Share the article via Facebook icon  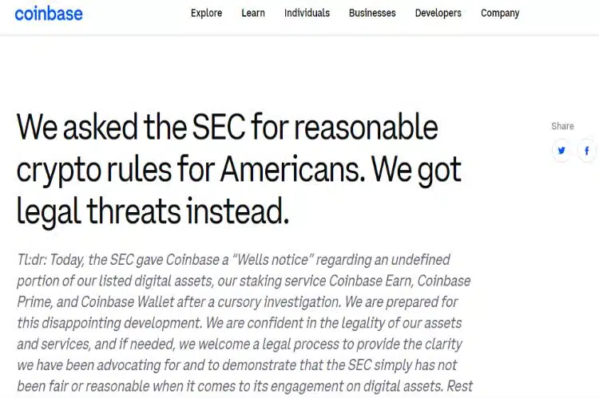[x=587, y=151]
